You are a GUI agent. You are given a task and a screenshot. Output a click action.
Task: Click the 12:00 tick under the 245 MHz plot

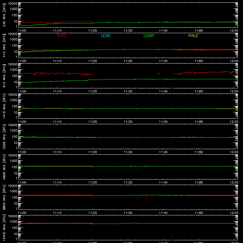[234, 31]
